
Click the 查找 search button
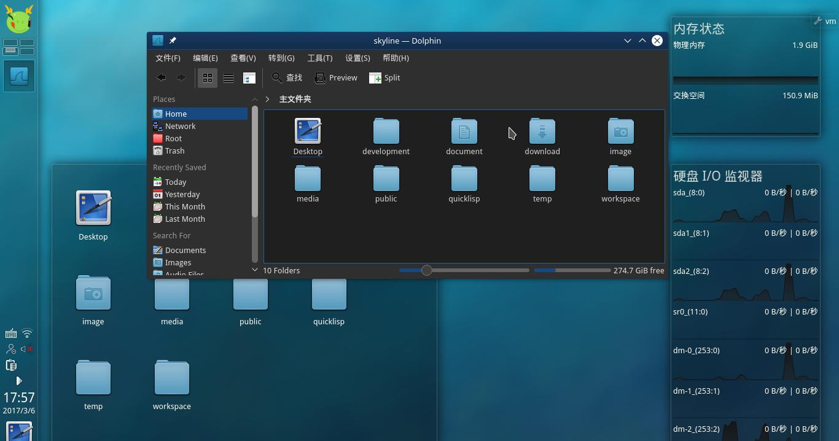tap(287, 77)
